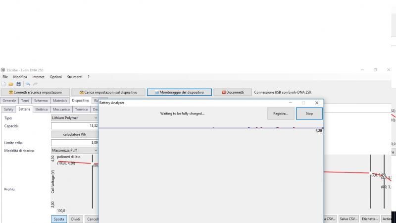Click the Salva CSV... button
Image resolution: width=396 pixels, height=223 pixels.
pyautogui.click(x=348, y=219)
